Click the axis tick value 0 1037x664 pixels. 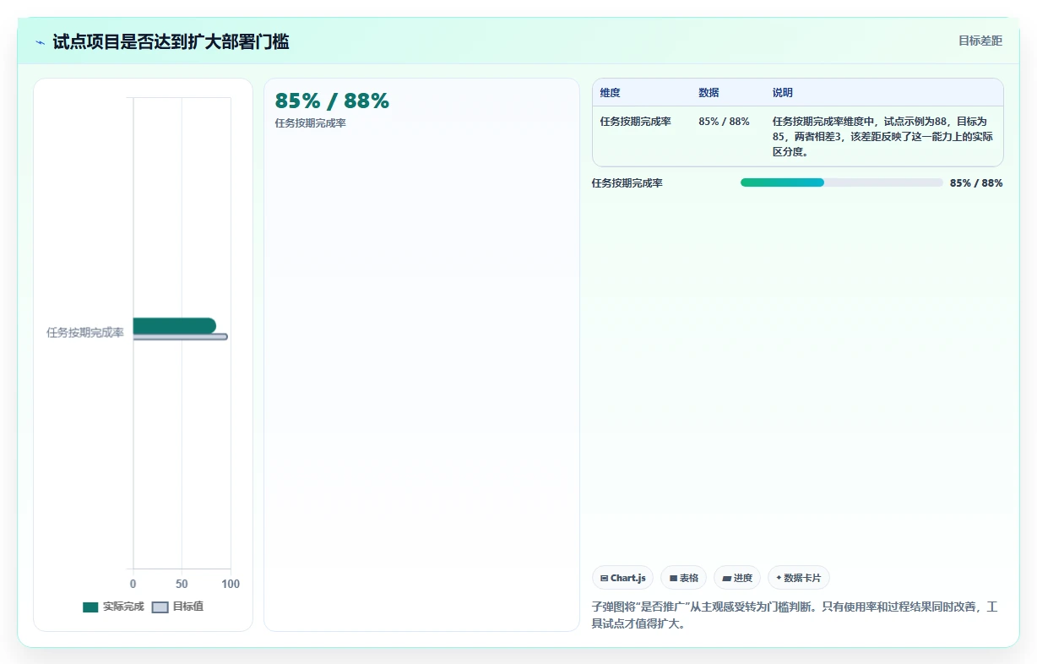coord(133,584)
